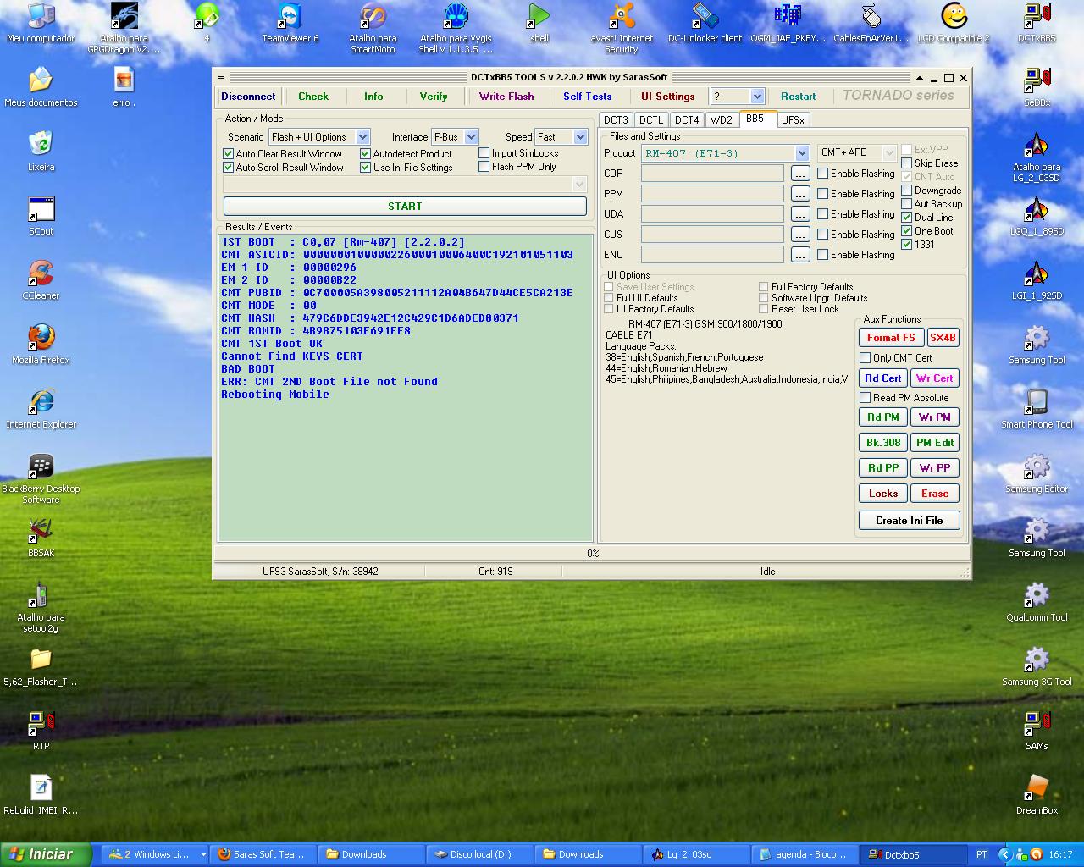Click the Format FS button
Screen dimensions: 1084x867
click(x=891, y=337)
